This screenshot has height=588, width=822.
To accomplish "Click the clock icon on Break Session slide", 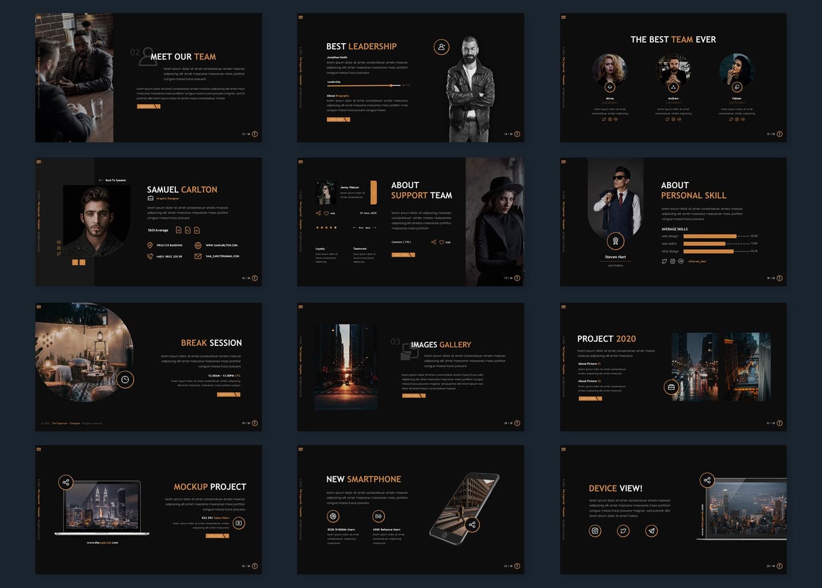I will click(125, 380).
